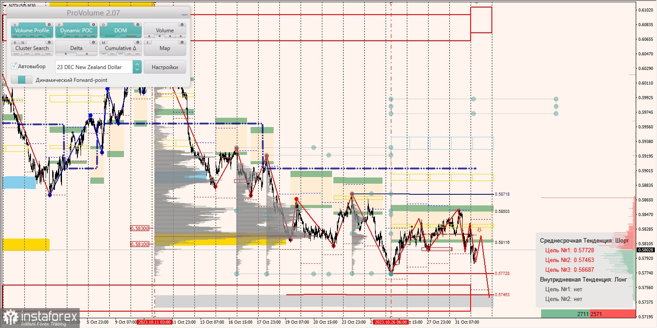
Task: Click Внутридневная Тенденция: Лонг heading
Action: tap(584, 279)
